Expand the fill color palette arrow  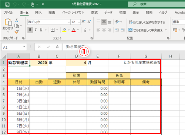pos(69,30)
